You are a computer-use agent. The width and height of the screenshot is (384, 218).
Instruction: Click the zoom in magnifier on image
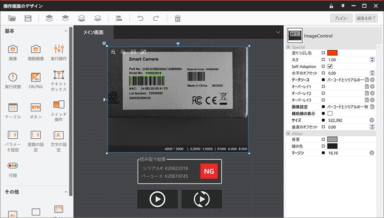click(x=113, y=52)
